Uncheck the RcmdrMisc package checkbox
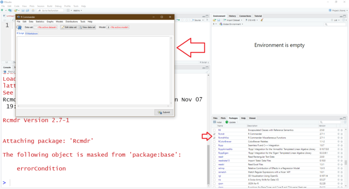Screen dimensions: 349x189 pos(214,138)
